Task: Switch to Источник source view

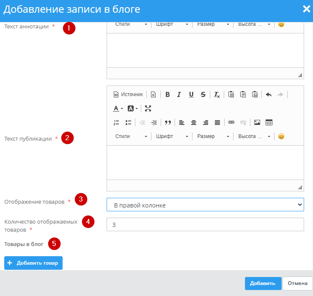Action: click(129, 94)
